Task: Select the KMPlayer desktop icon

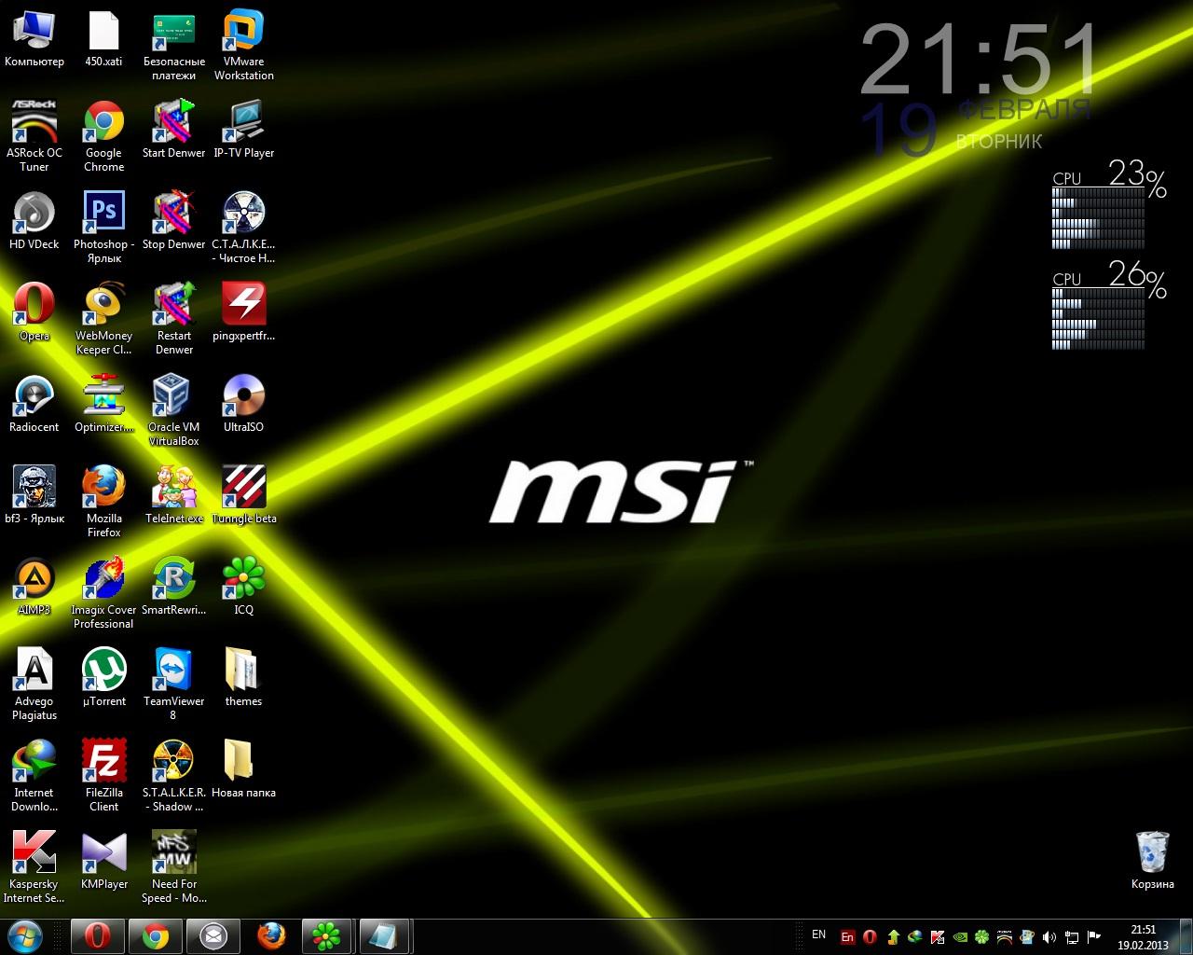Action: 103,853
